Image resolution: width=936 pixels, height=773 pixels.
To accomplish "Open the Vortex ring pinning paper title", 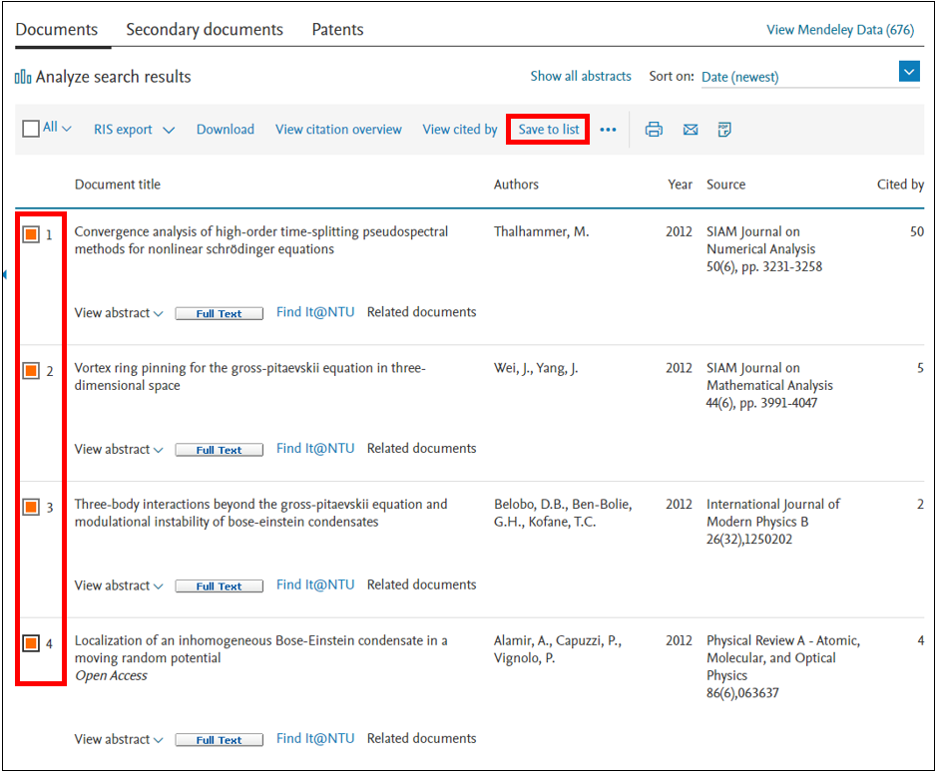I will point(250,377).
